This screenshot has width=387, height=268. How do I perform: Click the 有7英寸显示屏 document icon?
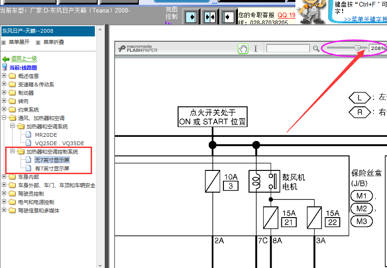click(x=29, y=168)
